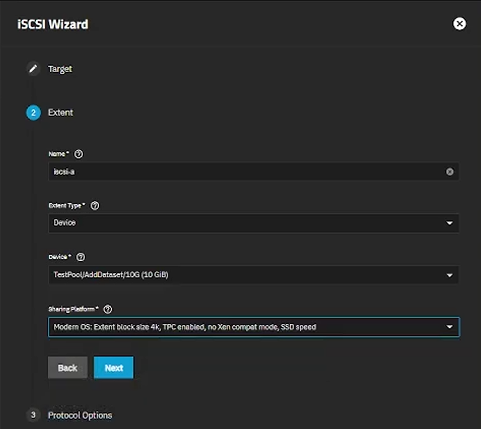Jump to the Protocol Options step label
The width and height of the screenshot is (481, 429).
[x=80, y=415]
